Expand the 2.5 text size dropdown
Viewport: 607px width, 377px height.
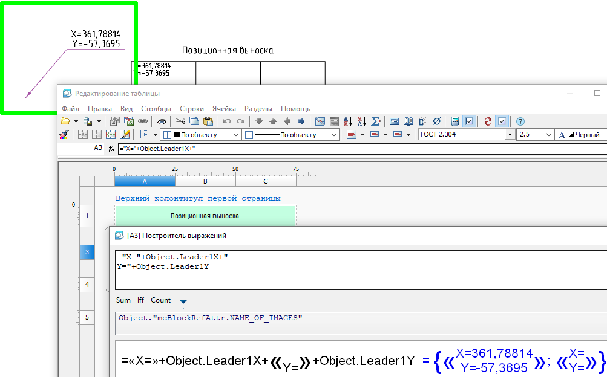(x=548, y=135)
